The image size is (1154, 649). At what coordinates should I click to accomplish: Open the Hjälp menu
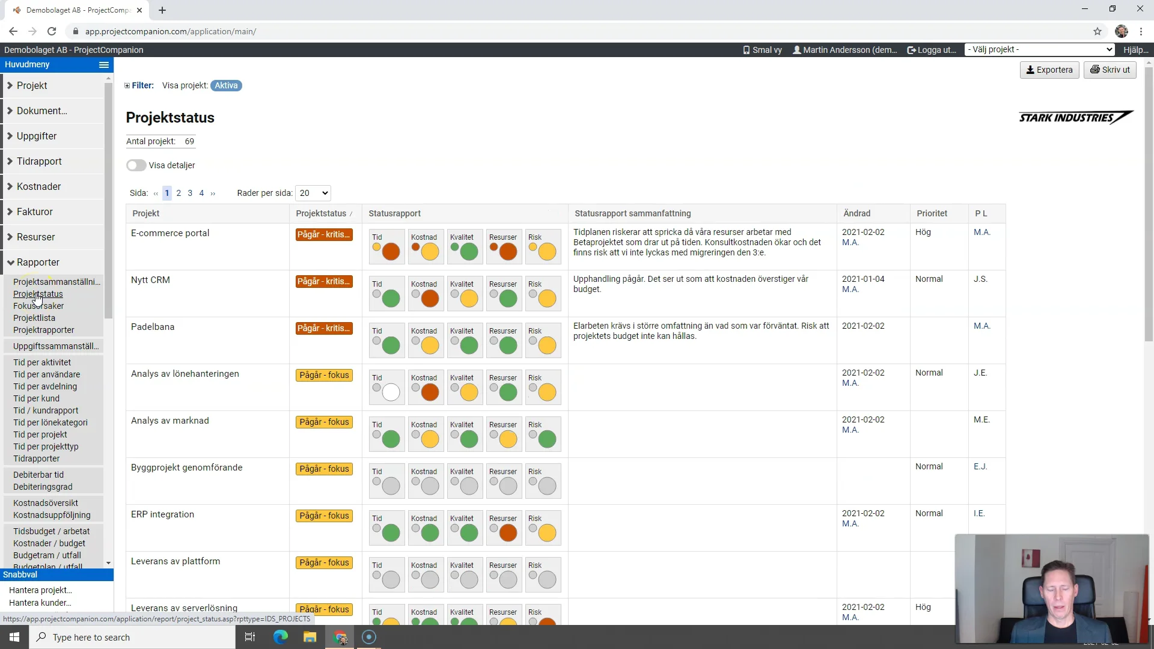pos(1136,50)
